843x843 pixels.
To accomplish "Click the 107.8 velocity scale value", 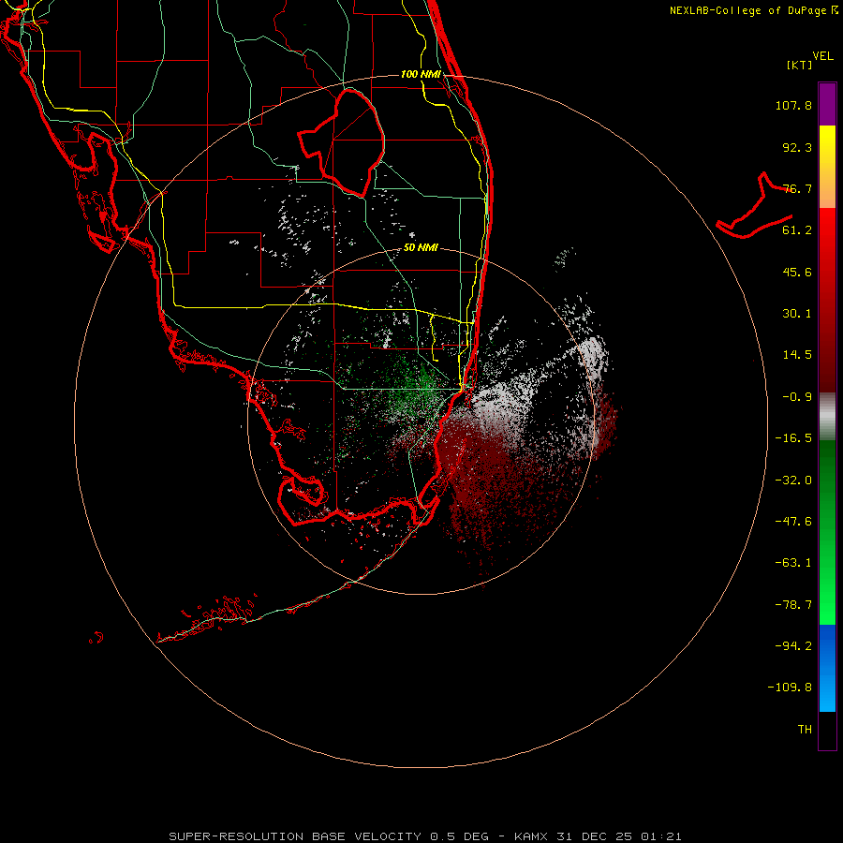I will 793,105.
